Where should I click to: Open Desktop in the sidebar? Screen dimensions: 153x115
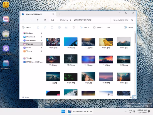click(x=31, y=33)
